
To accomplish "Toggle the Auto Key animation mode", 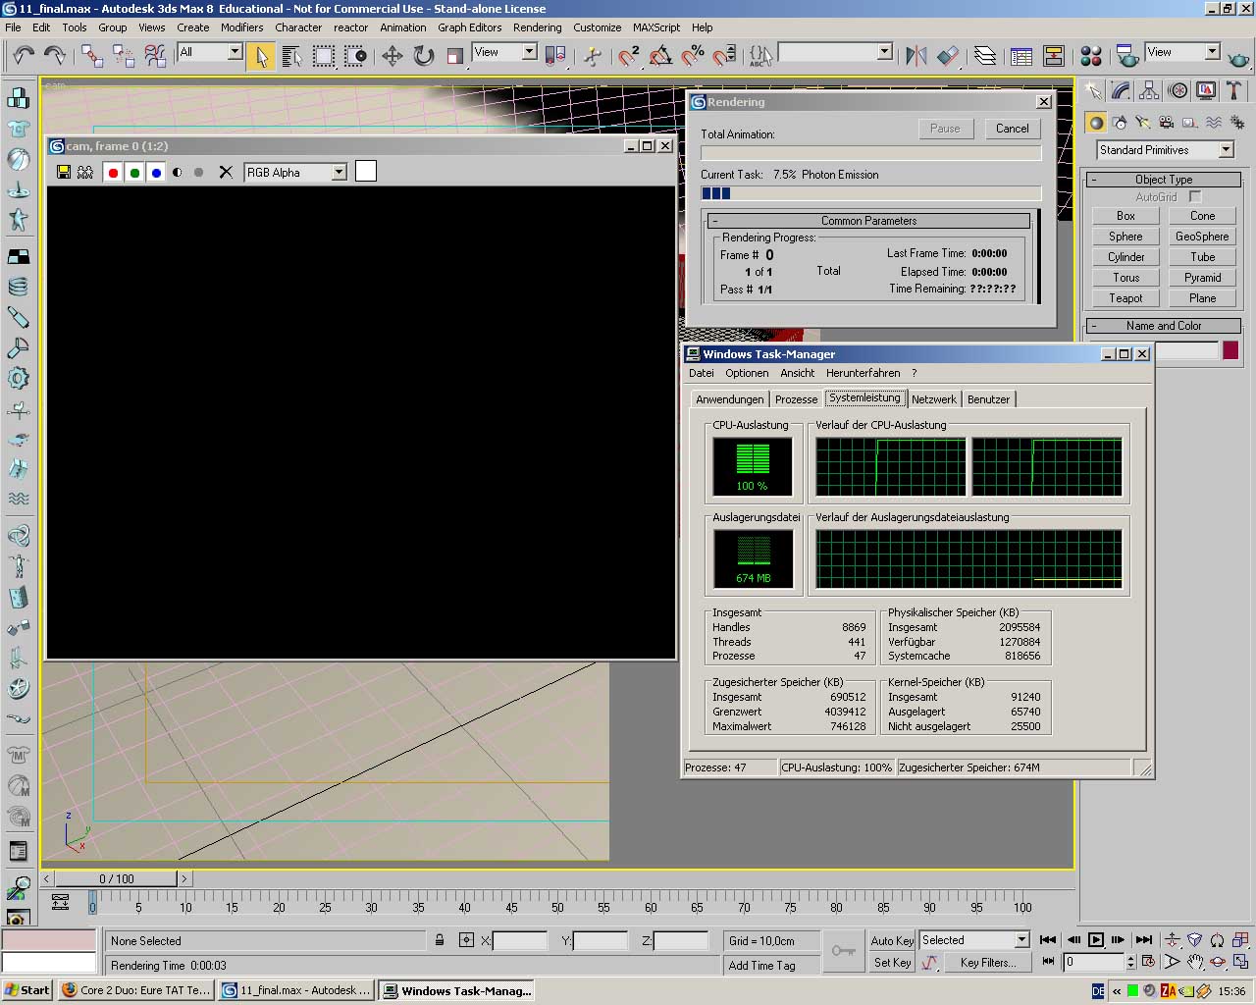I will click(892, 940).
